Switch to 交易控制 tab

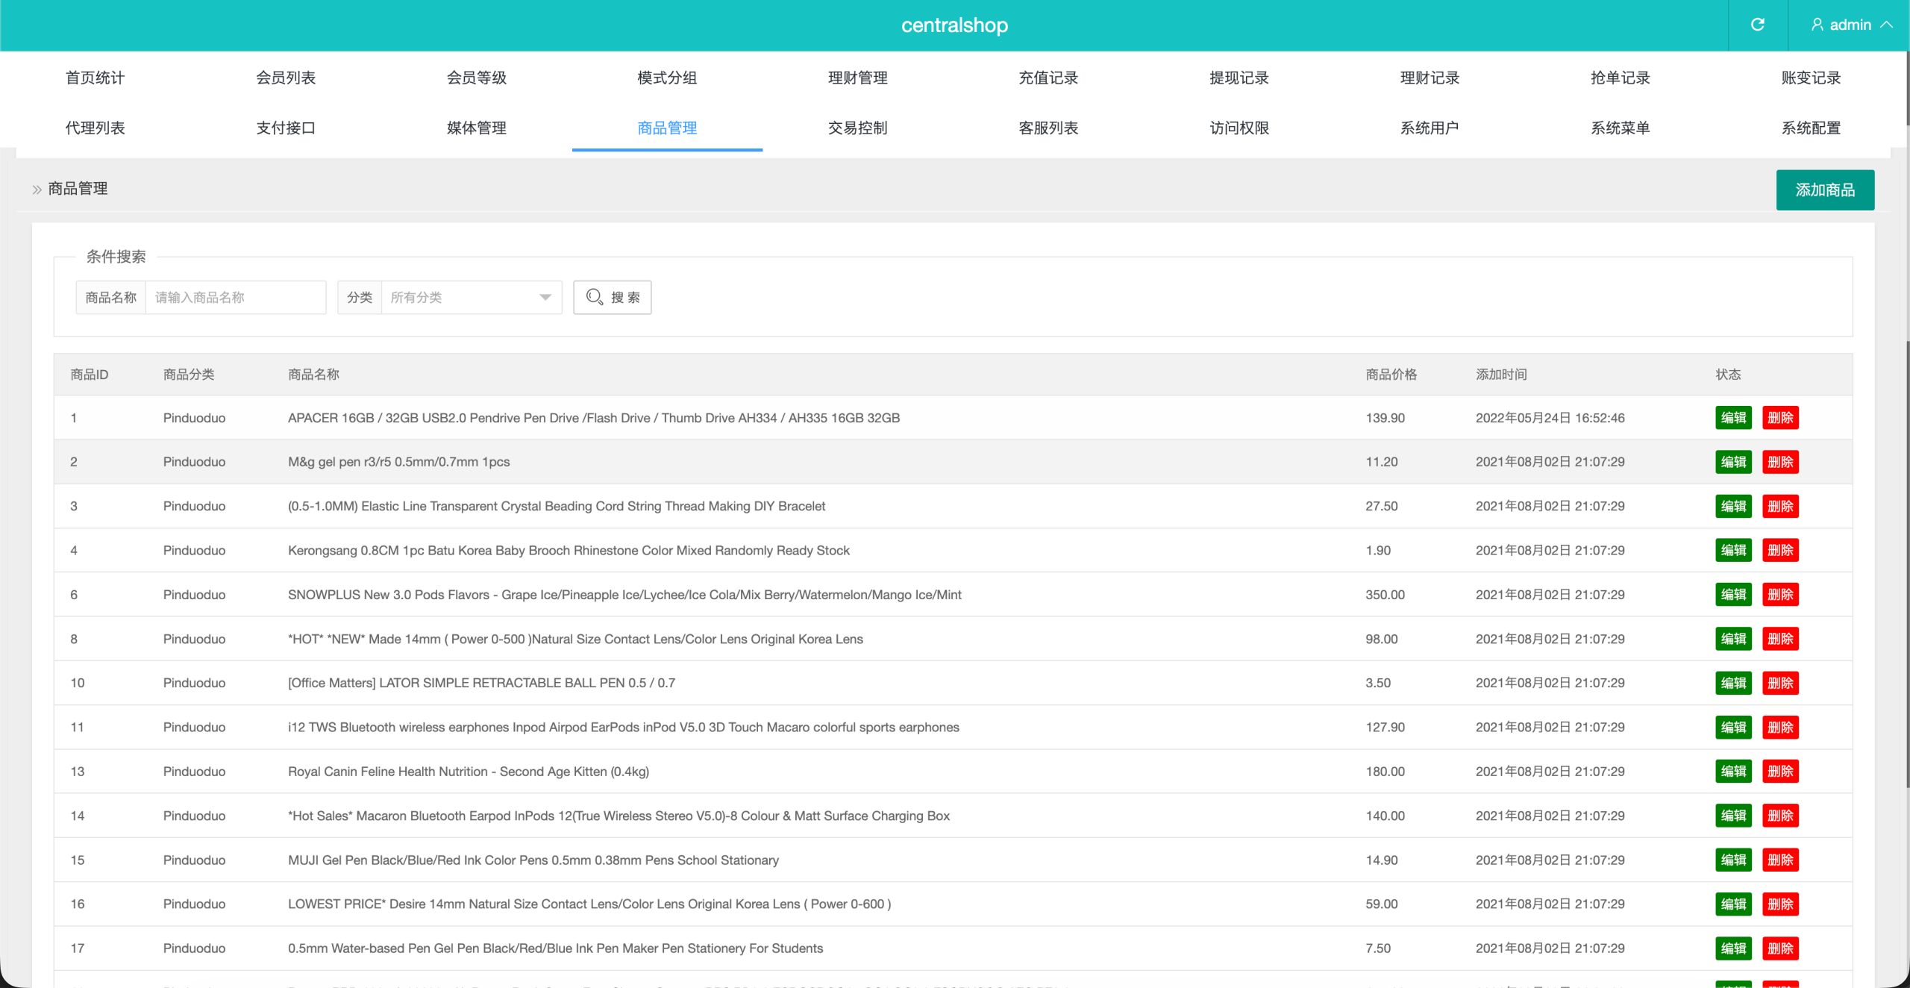point(857,128)
